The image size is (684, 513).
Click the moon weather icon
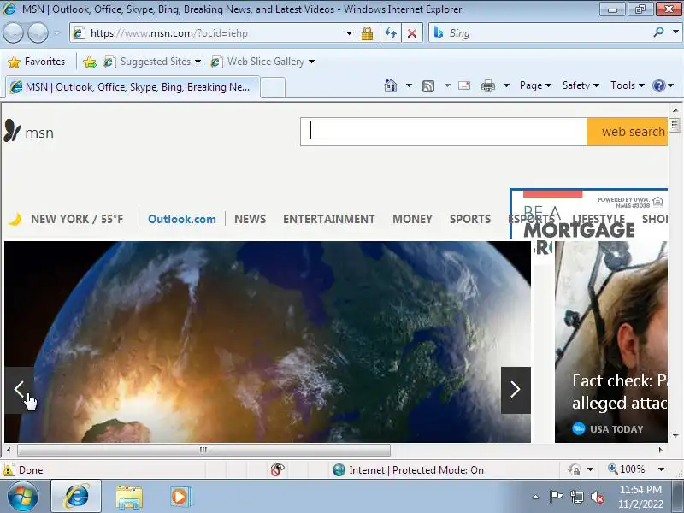(15, 219)
